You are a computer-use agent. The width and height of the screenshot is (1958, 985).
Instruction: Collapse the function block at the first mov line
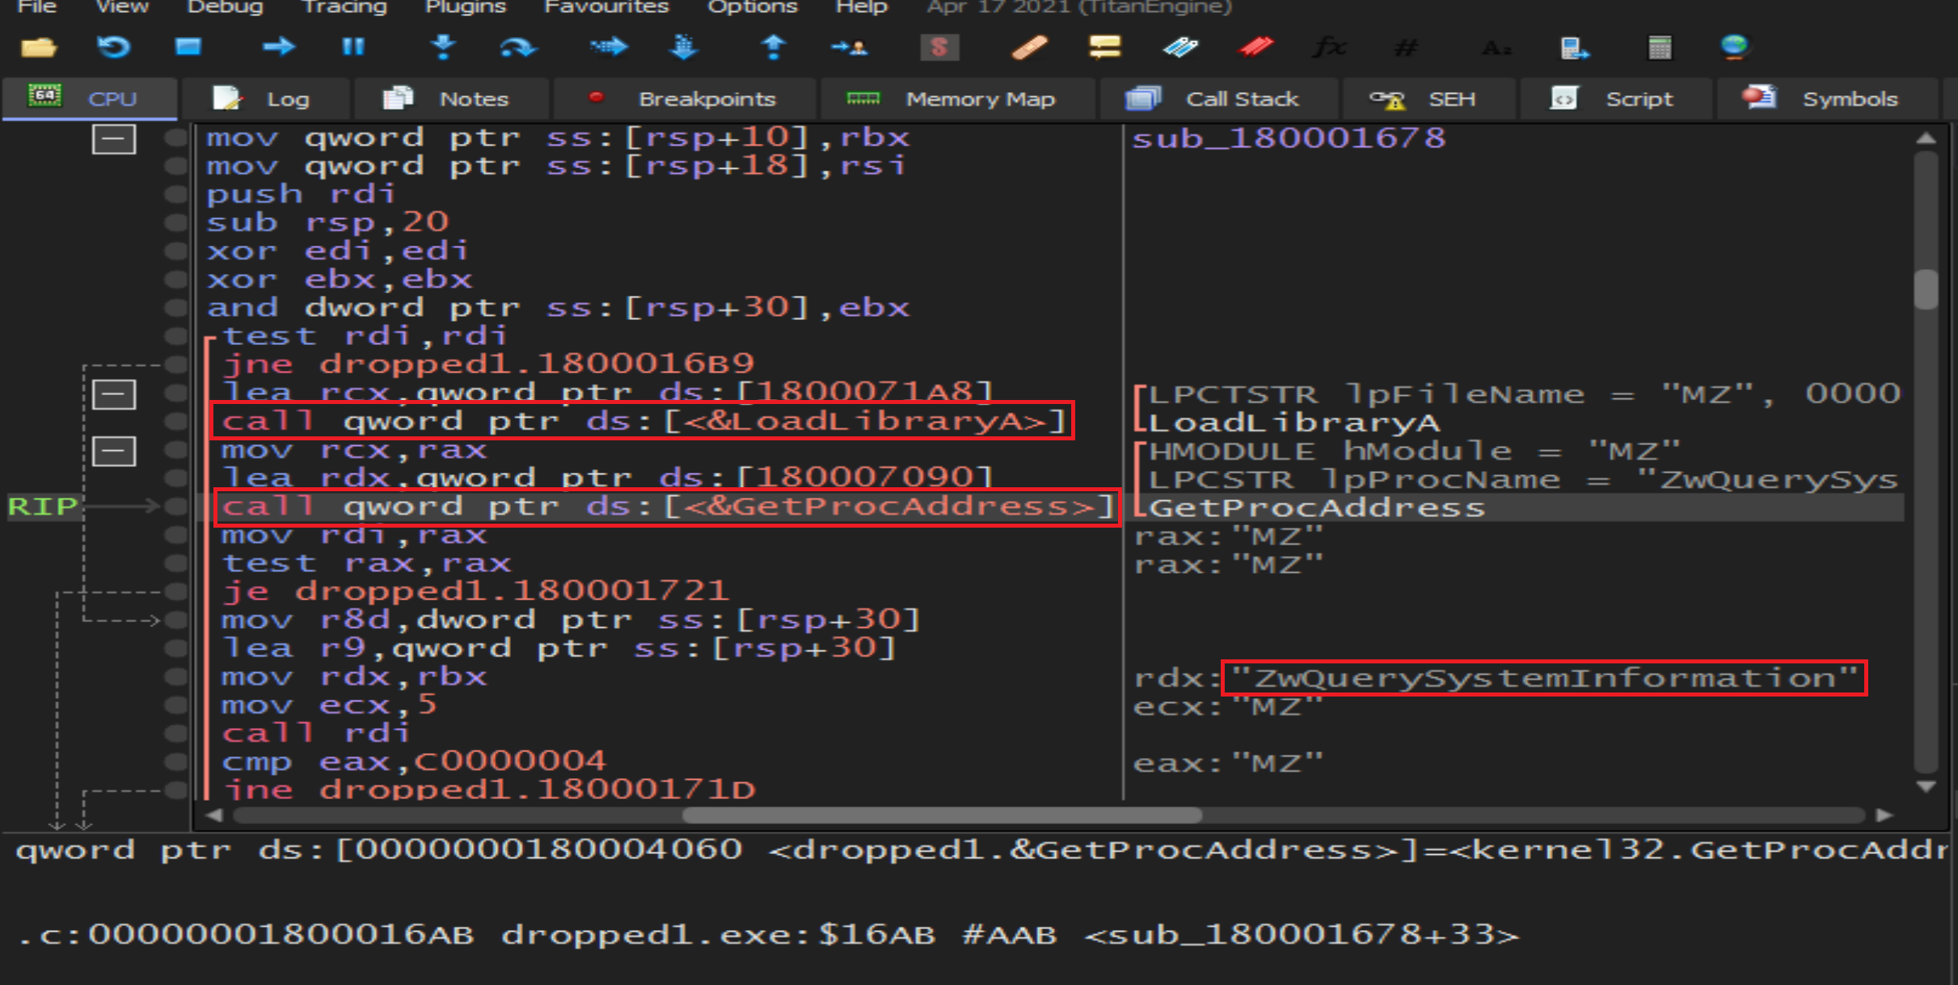pyautogui.click(x=113, y=140)
